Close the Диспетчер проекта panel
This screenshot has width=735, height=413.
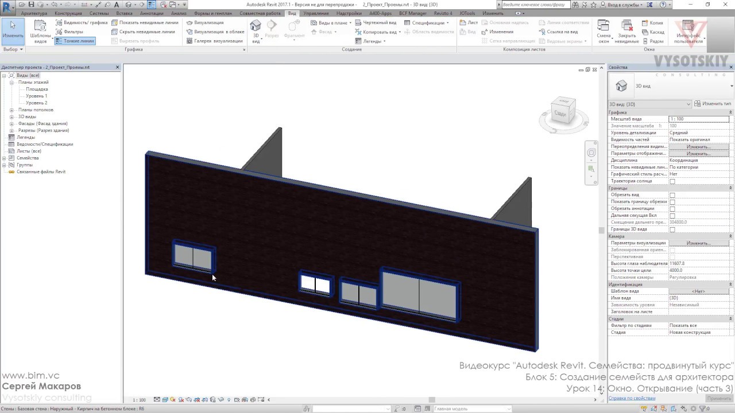click(x=118, y=67)
